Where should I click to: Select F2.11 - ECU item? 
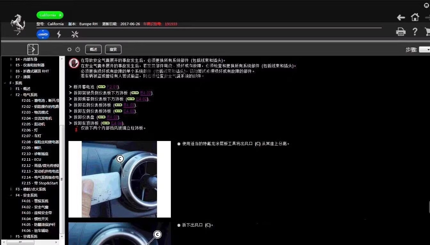pyautogui.click(x=31, y=160)
